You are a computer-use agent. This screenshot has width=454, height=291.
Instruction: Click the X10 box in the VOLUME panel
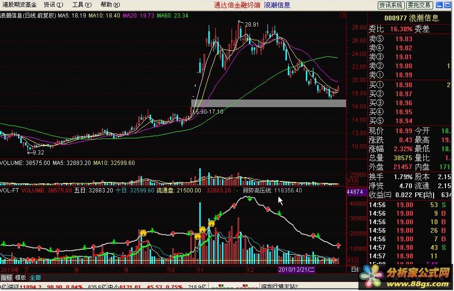(x=352, y=181)
